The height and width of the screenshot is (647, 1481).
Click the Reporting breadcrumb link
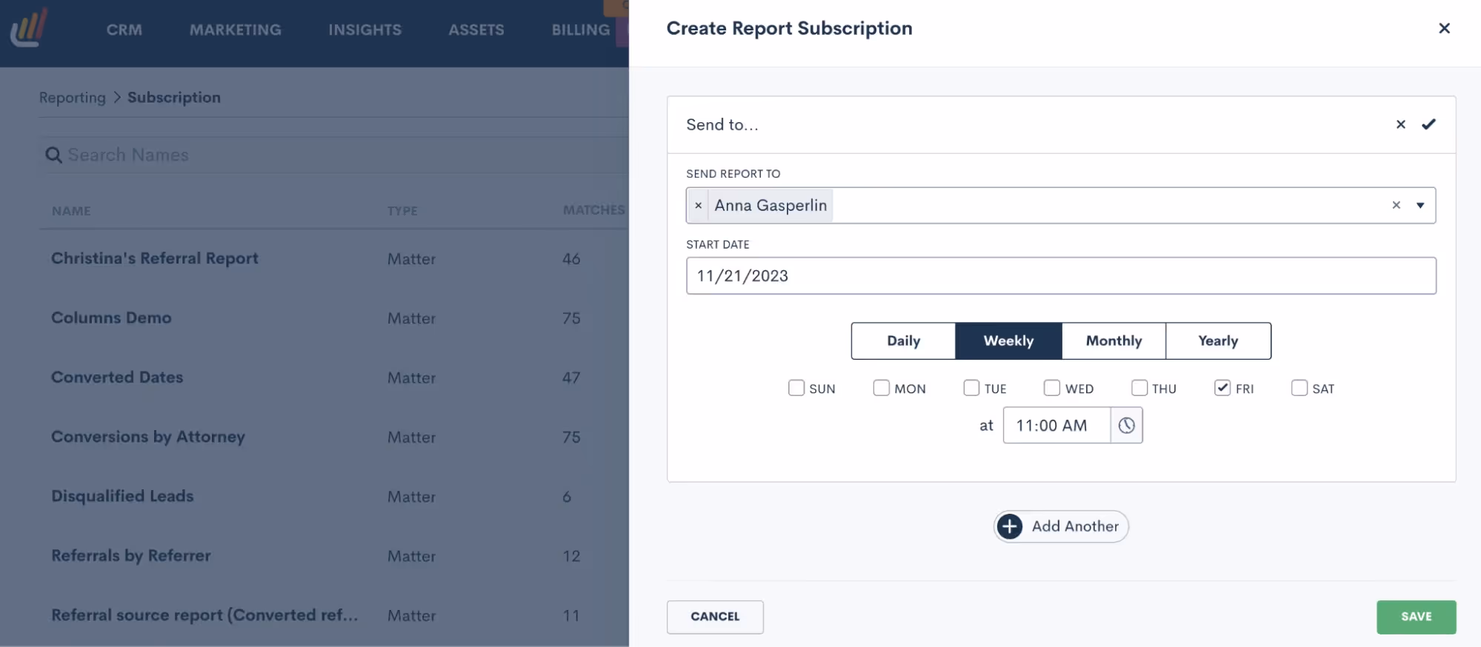[72, 98]
